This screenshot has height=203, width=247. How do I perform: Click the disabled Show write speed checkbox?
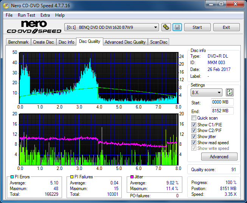(194, 148)
